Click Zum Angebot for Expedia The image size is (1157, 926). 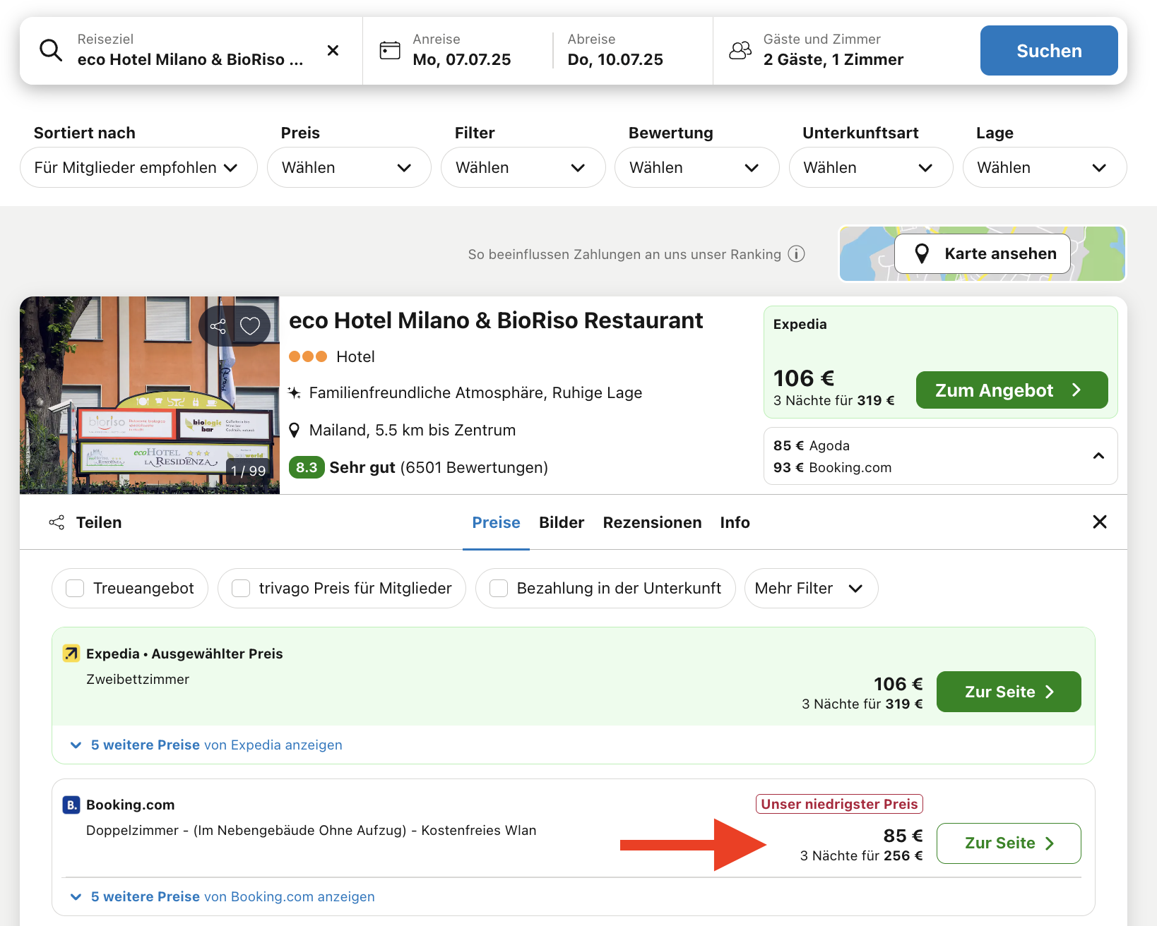coord(1011,390)
